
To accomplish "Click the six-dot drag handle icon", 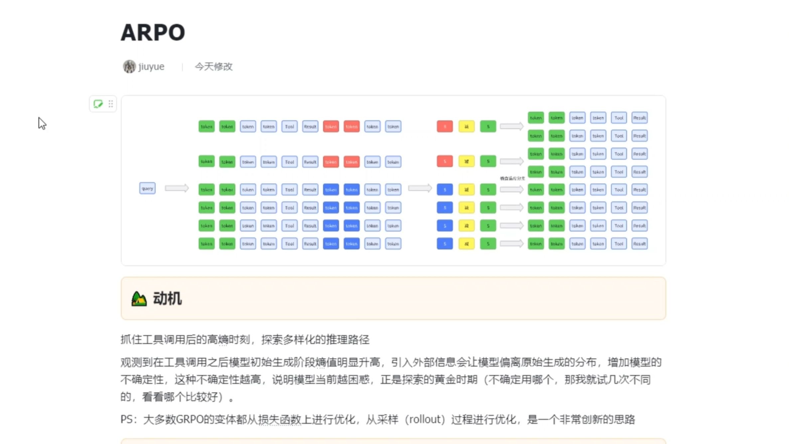I will coord(111,104).
